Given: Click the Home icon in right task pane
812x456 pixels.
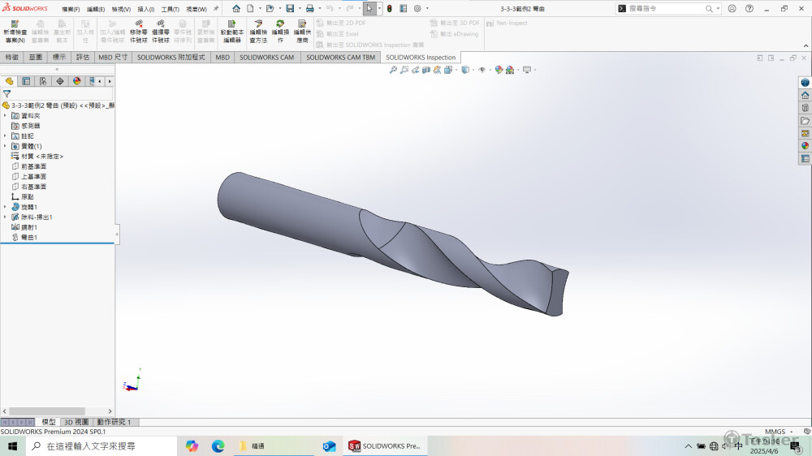Looking at the screenshot, I should click(x=805, y=95).
